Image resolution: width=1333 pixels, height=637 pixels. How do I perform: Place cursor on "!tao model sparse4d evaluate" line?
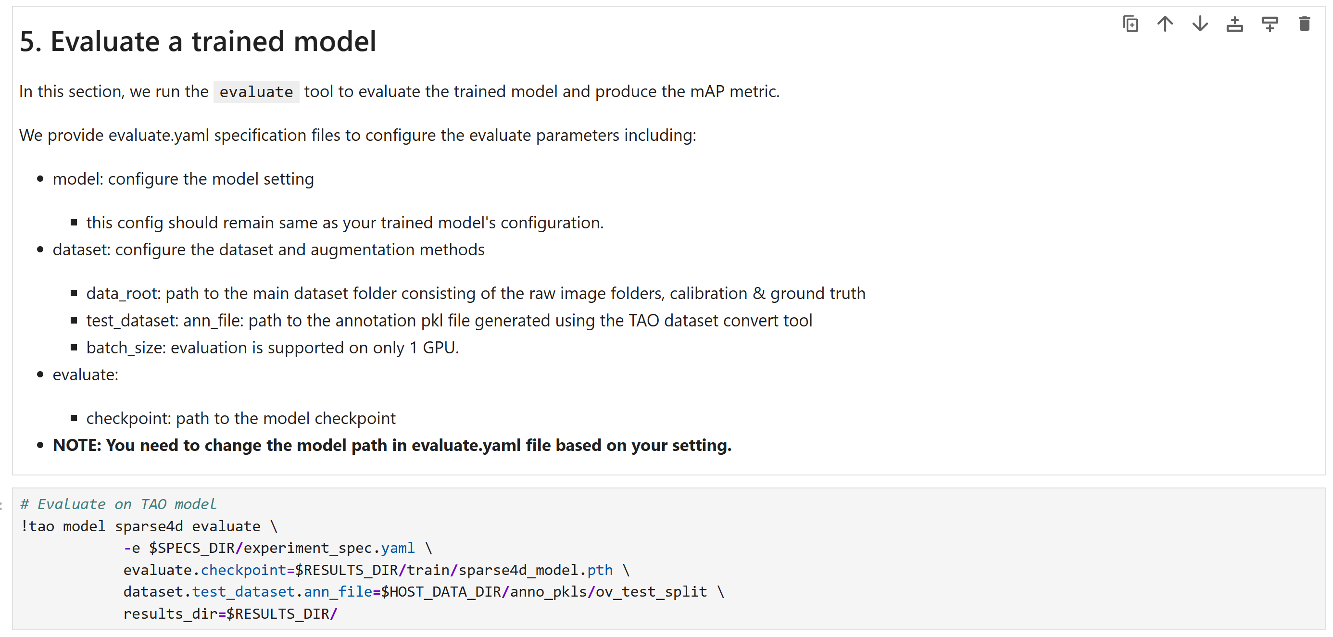click(140, 526)
